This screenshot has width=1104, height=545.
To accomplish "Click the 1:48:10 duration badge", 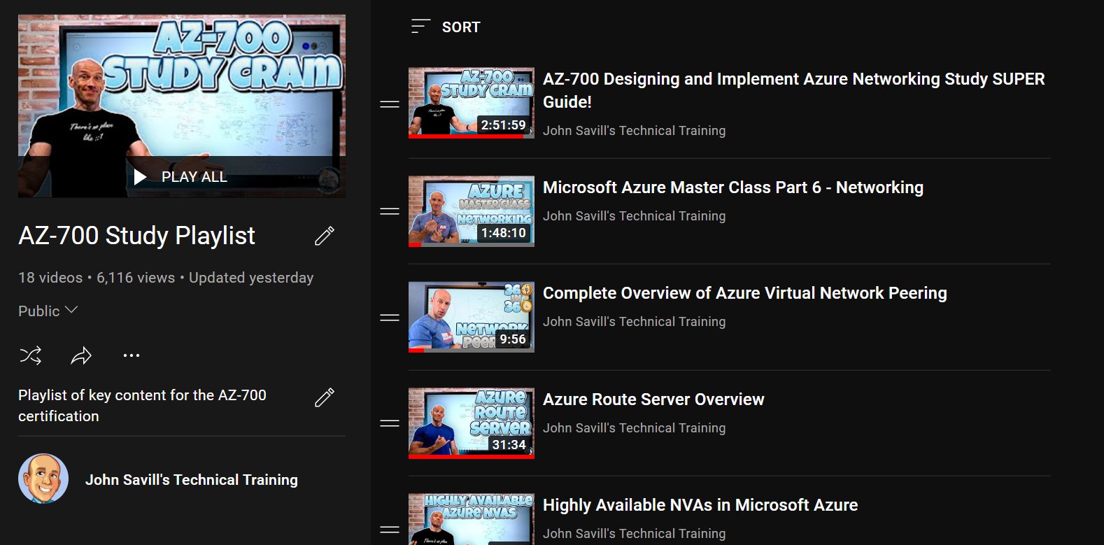I will click(x=504, y=233).
